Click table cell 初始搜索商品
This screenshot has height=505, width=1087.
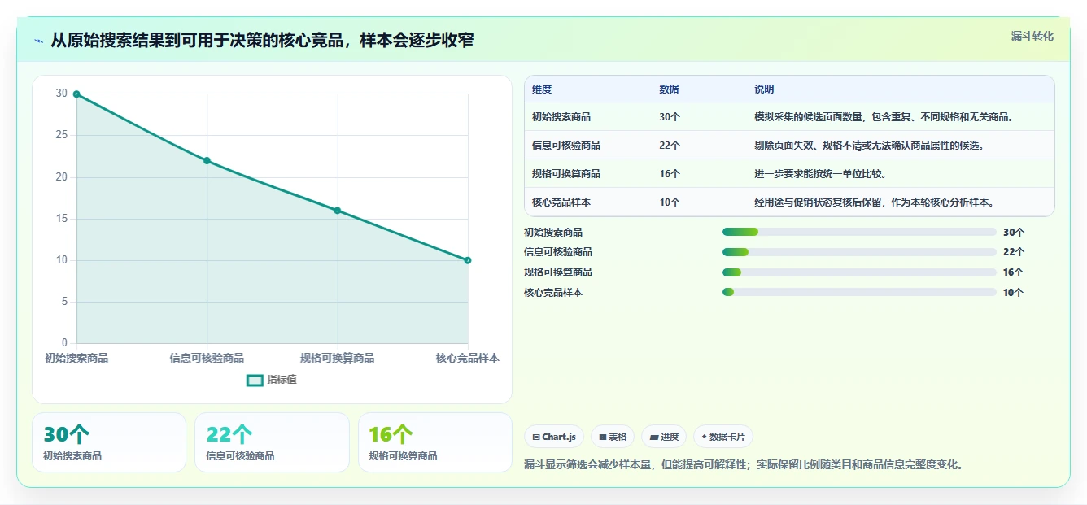tap(561, 117)
